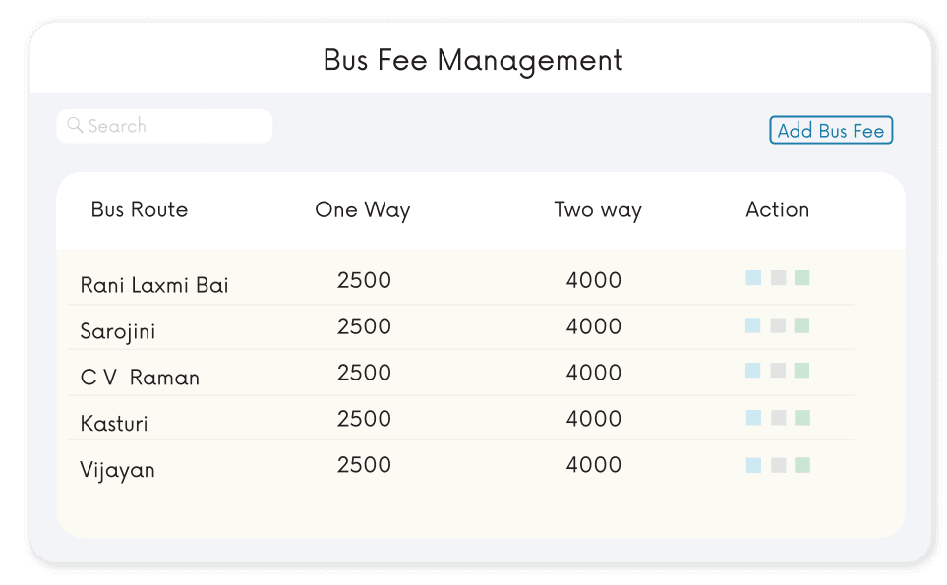Select the Kasturi route name
The height and width of the screenshot is (585, 947).
click(x=114, y=424)
